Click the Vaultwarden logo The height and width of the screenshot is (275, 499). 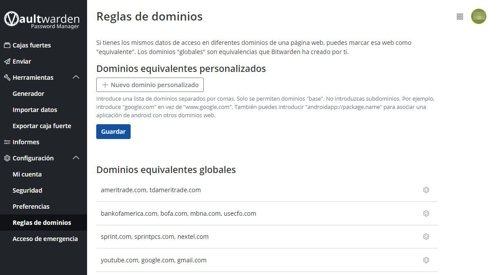(42, 20)
